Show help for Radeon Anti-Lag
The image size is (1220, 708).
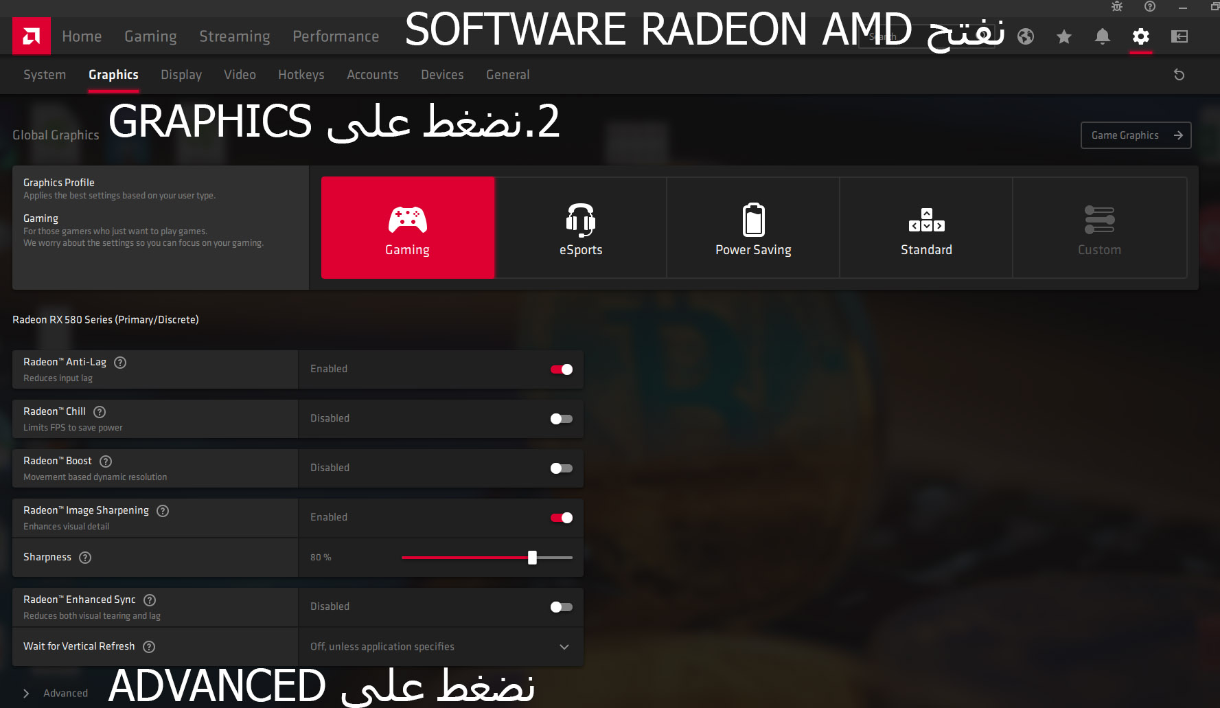pos(120,363)
